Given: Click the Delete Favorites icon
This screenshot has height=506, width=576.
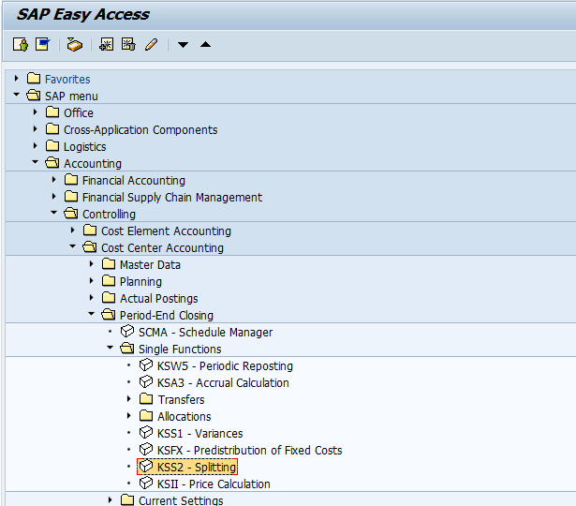Looking at the screenshot, I should pyautogui.click(x=128, y=44).
